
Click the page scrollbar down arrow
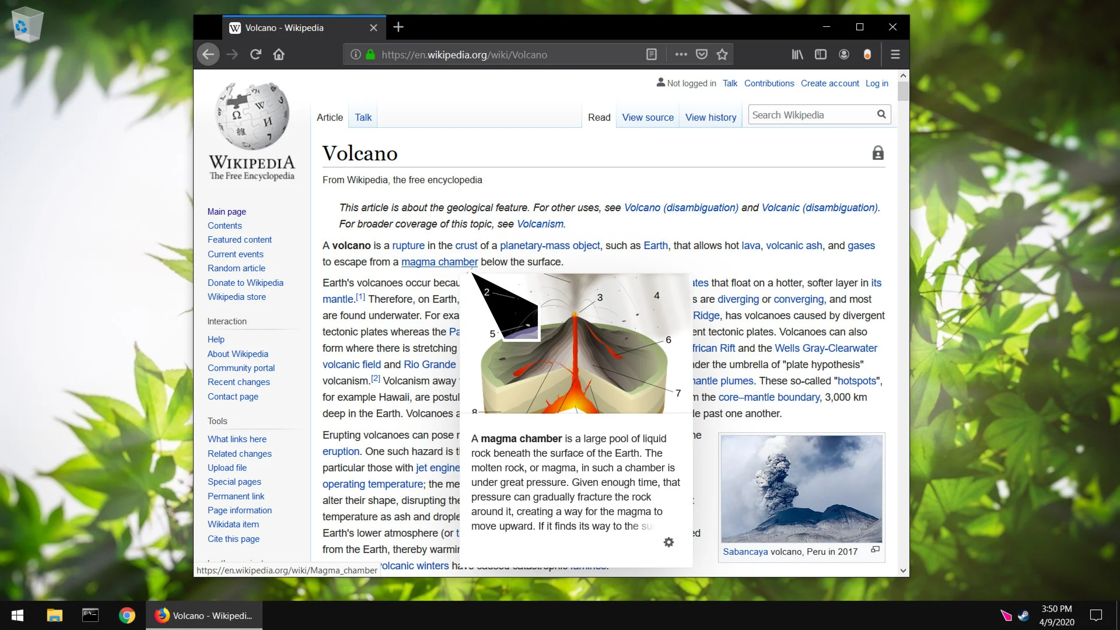coord(903,570)
